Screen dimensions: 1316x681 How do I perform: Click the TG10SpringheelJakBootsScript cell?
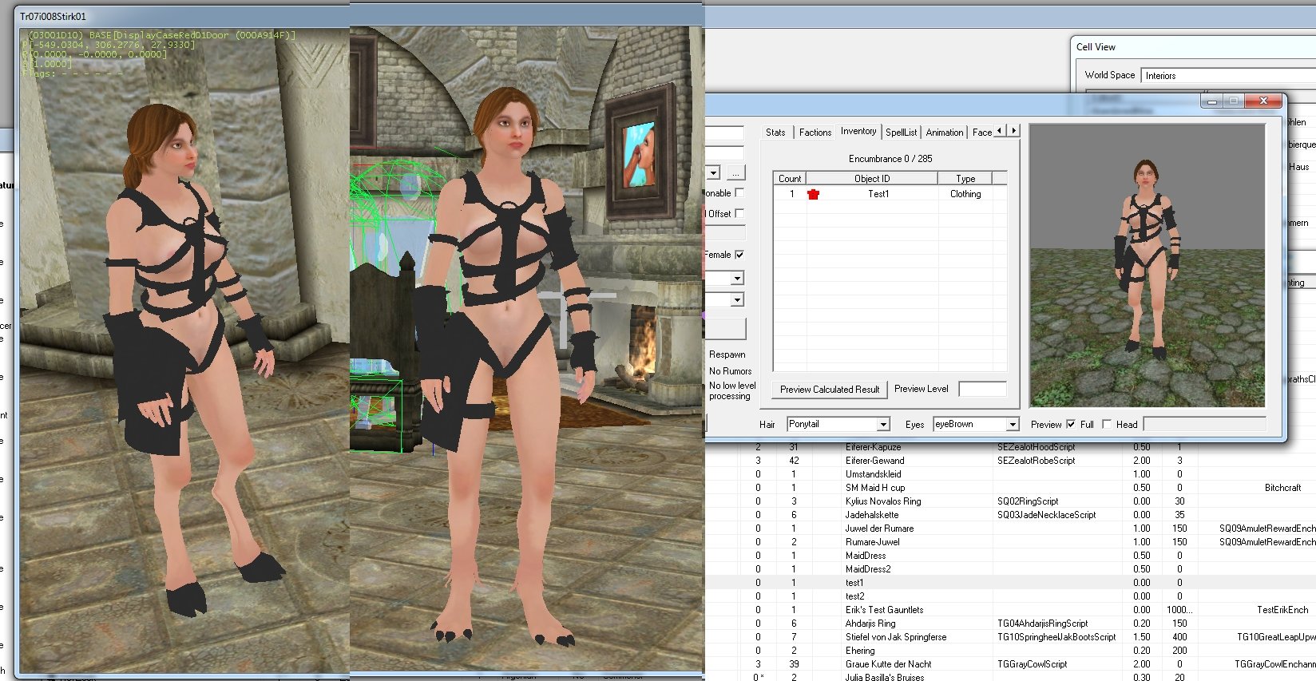click(x=1056, y=637)
